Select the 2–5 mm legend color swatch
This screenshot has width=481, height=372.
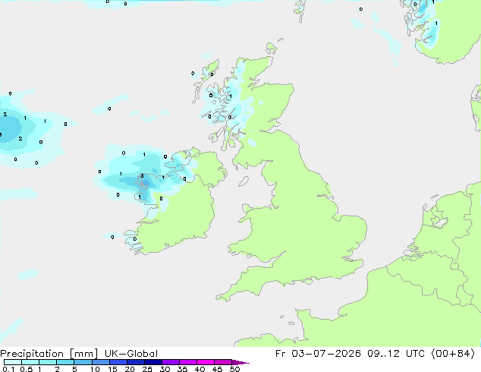click(65, 362)
